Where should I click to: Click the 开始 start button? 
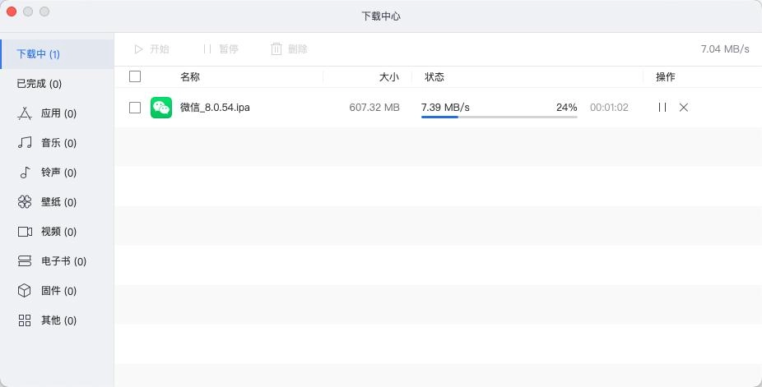coord(151,49)
